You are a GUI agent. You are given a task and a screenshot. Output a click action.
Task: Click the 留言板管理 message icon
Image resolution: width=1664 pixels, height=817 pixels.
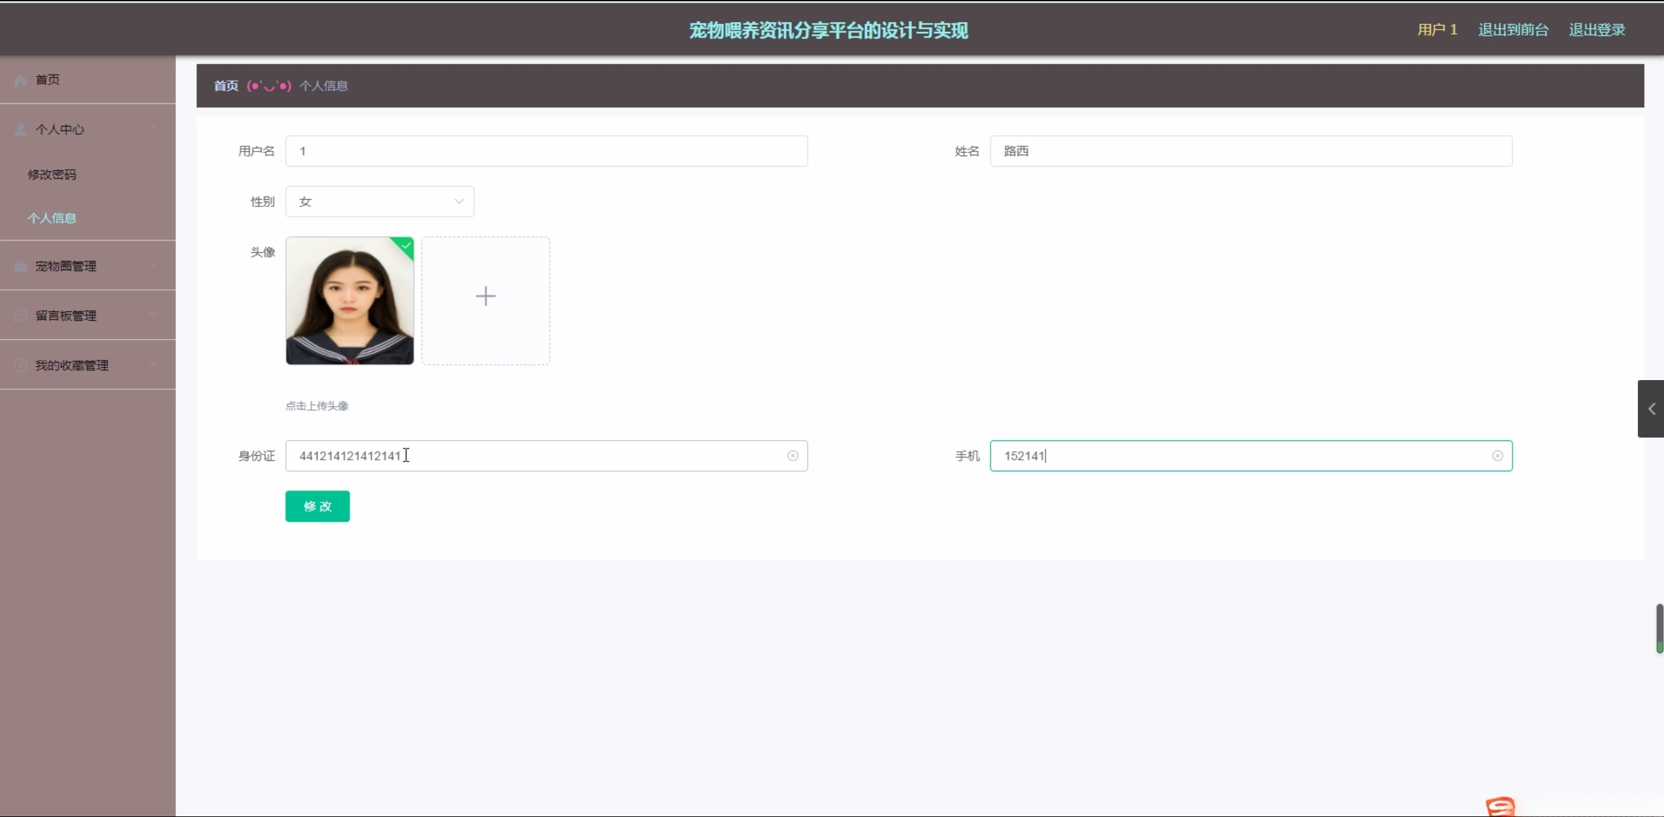20,315
